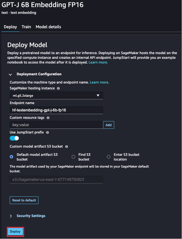Screen dimensions: 182x239
Task: Expand the Security Settings section
Action: 11,216
